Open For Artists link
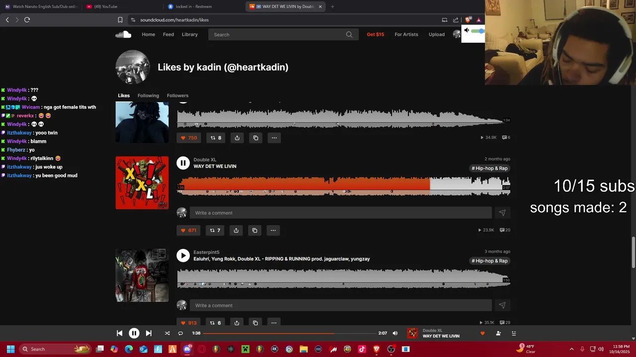 (406, 34)
